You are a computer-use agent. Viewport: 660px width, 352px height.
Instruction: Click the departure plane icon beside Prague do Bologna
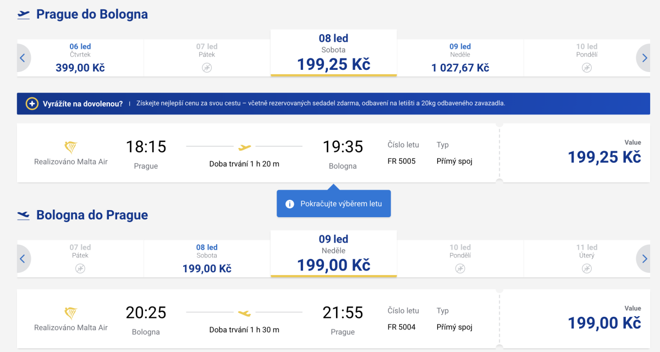pyautogui.click(x=23, y=15)
